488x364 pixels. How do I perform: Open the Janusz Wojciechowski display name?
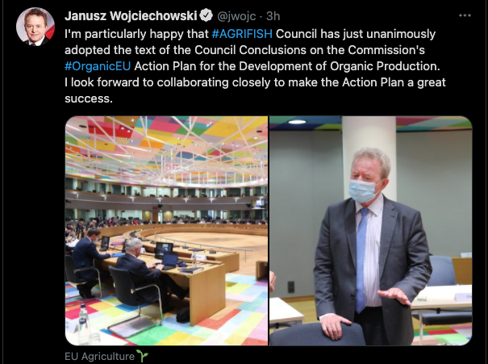(x=131, y=15)
